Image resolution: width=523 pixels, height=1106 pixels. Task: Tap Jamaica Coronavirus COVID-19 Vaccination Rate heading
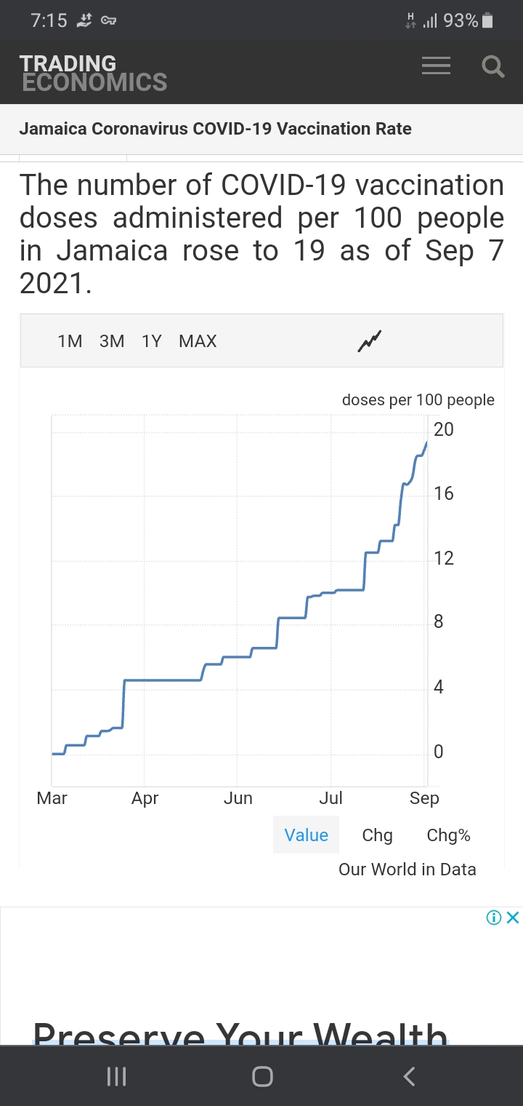pos(215,129)
